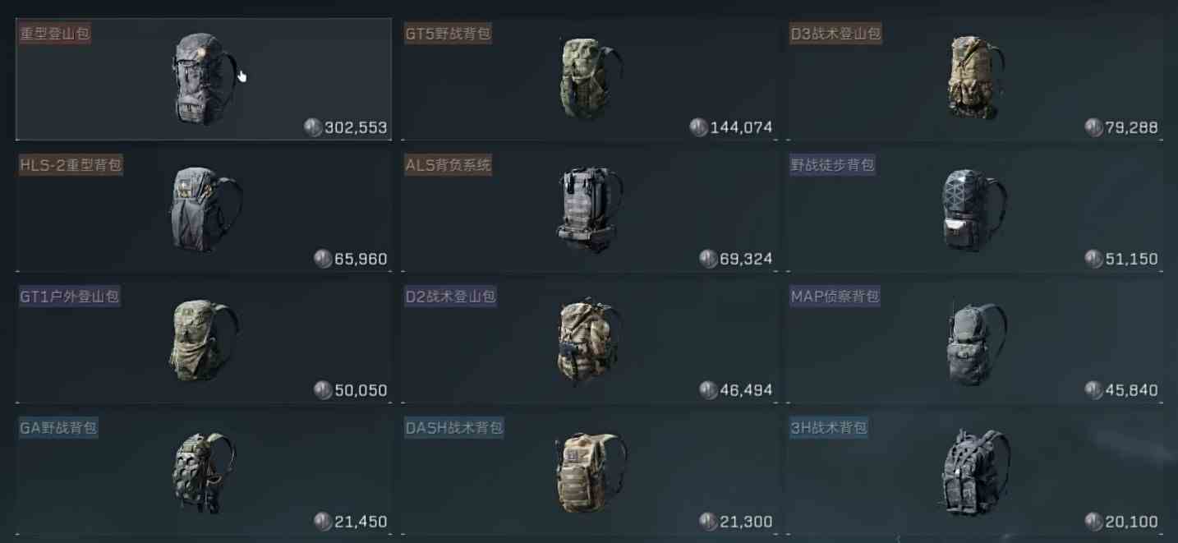Select the 野战徒步背包 backpack image
The width and height of the screenshot is (1178, 543).
point(974,209)
